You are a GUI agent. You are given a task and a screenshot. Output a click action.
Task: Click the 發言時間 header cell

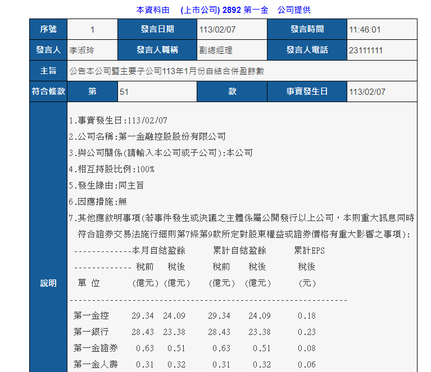click(x=307, y=29)
